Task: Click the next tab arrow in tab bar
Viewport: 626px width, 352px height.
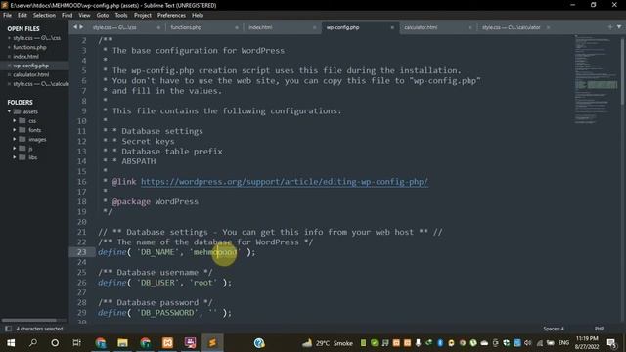Action: tap(81, 27)
